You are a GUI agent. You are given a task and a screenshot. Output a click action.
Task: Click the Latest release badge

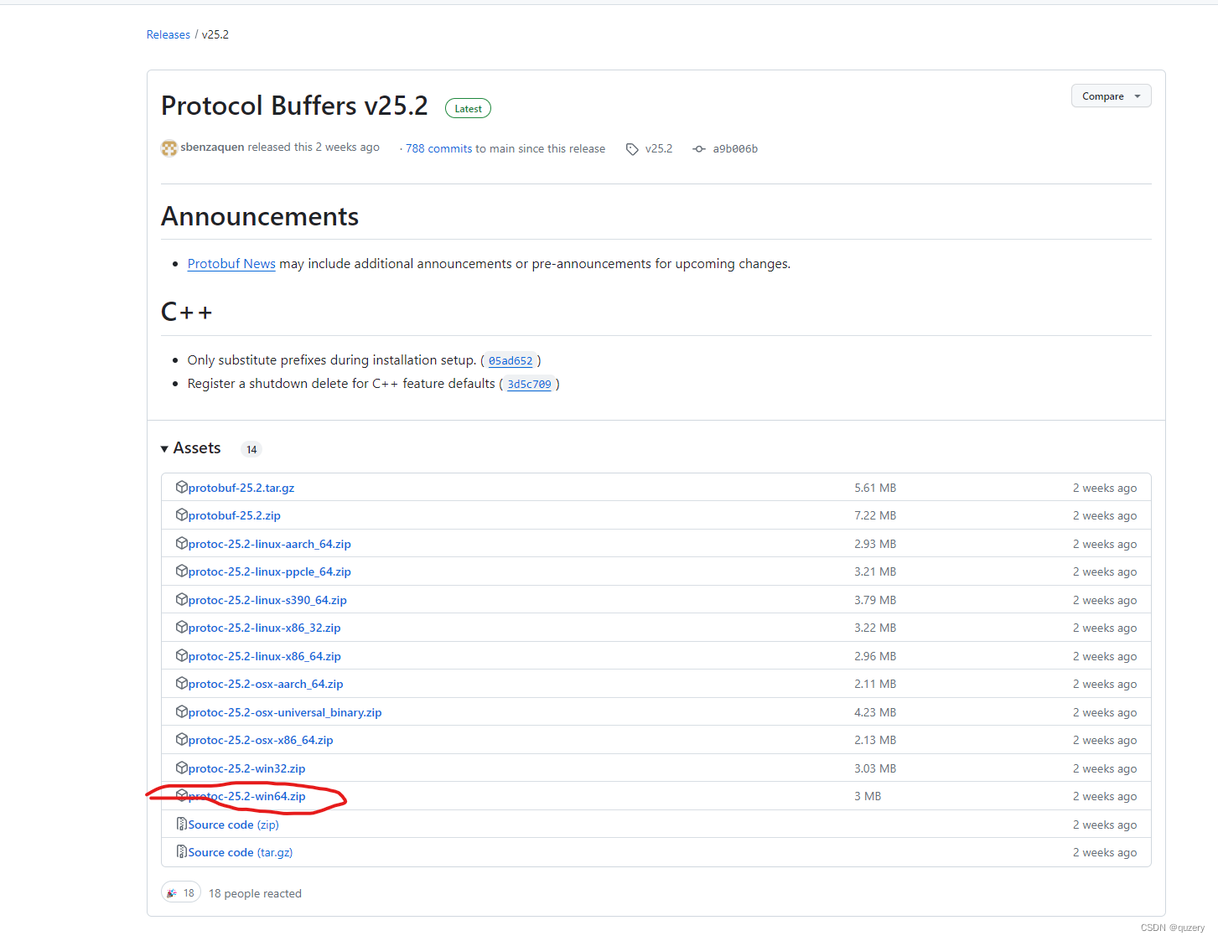468,108
